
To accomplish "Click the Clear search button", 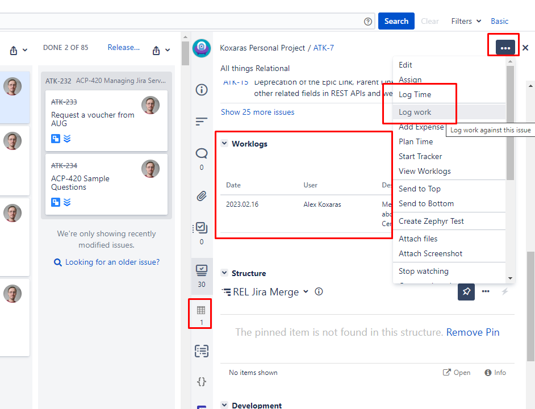I will [429, 21].
